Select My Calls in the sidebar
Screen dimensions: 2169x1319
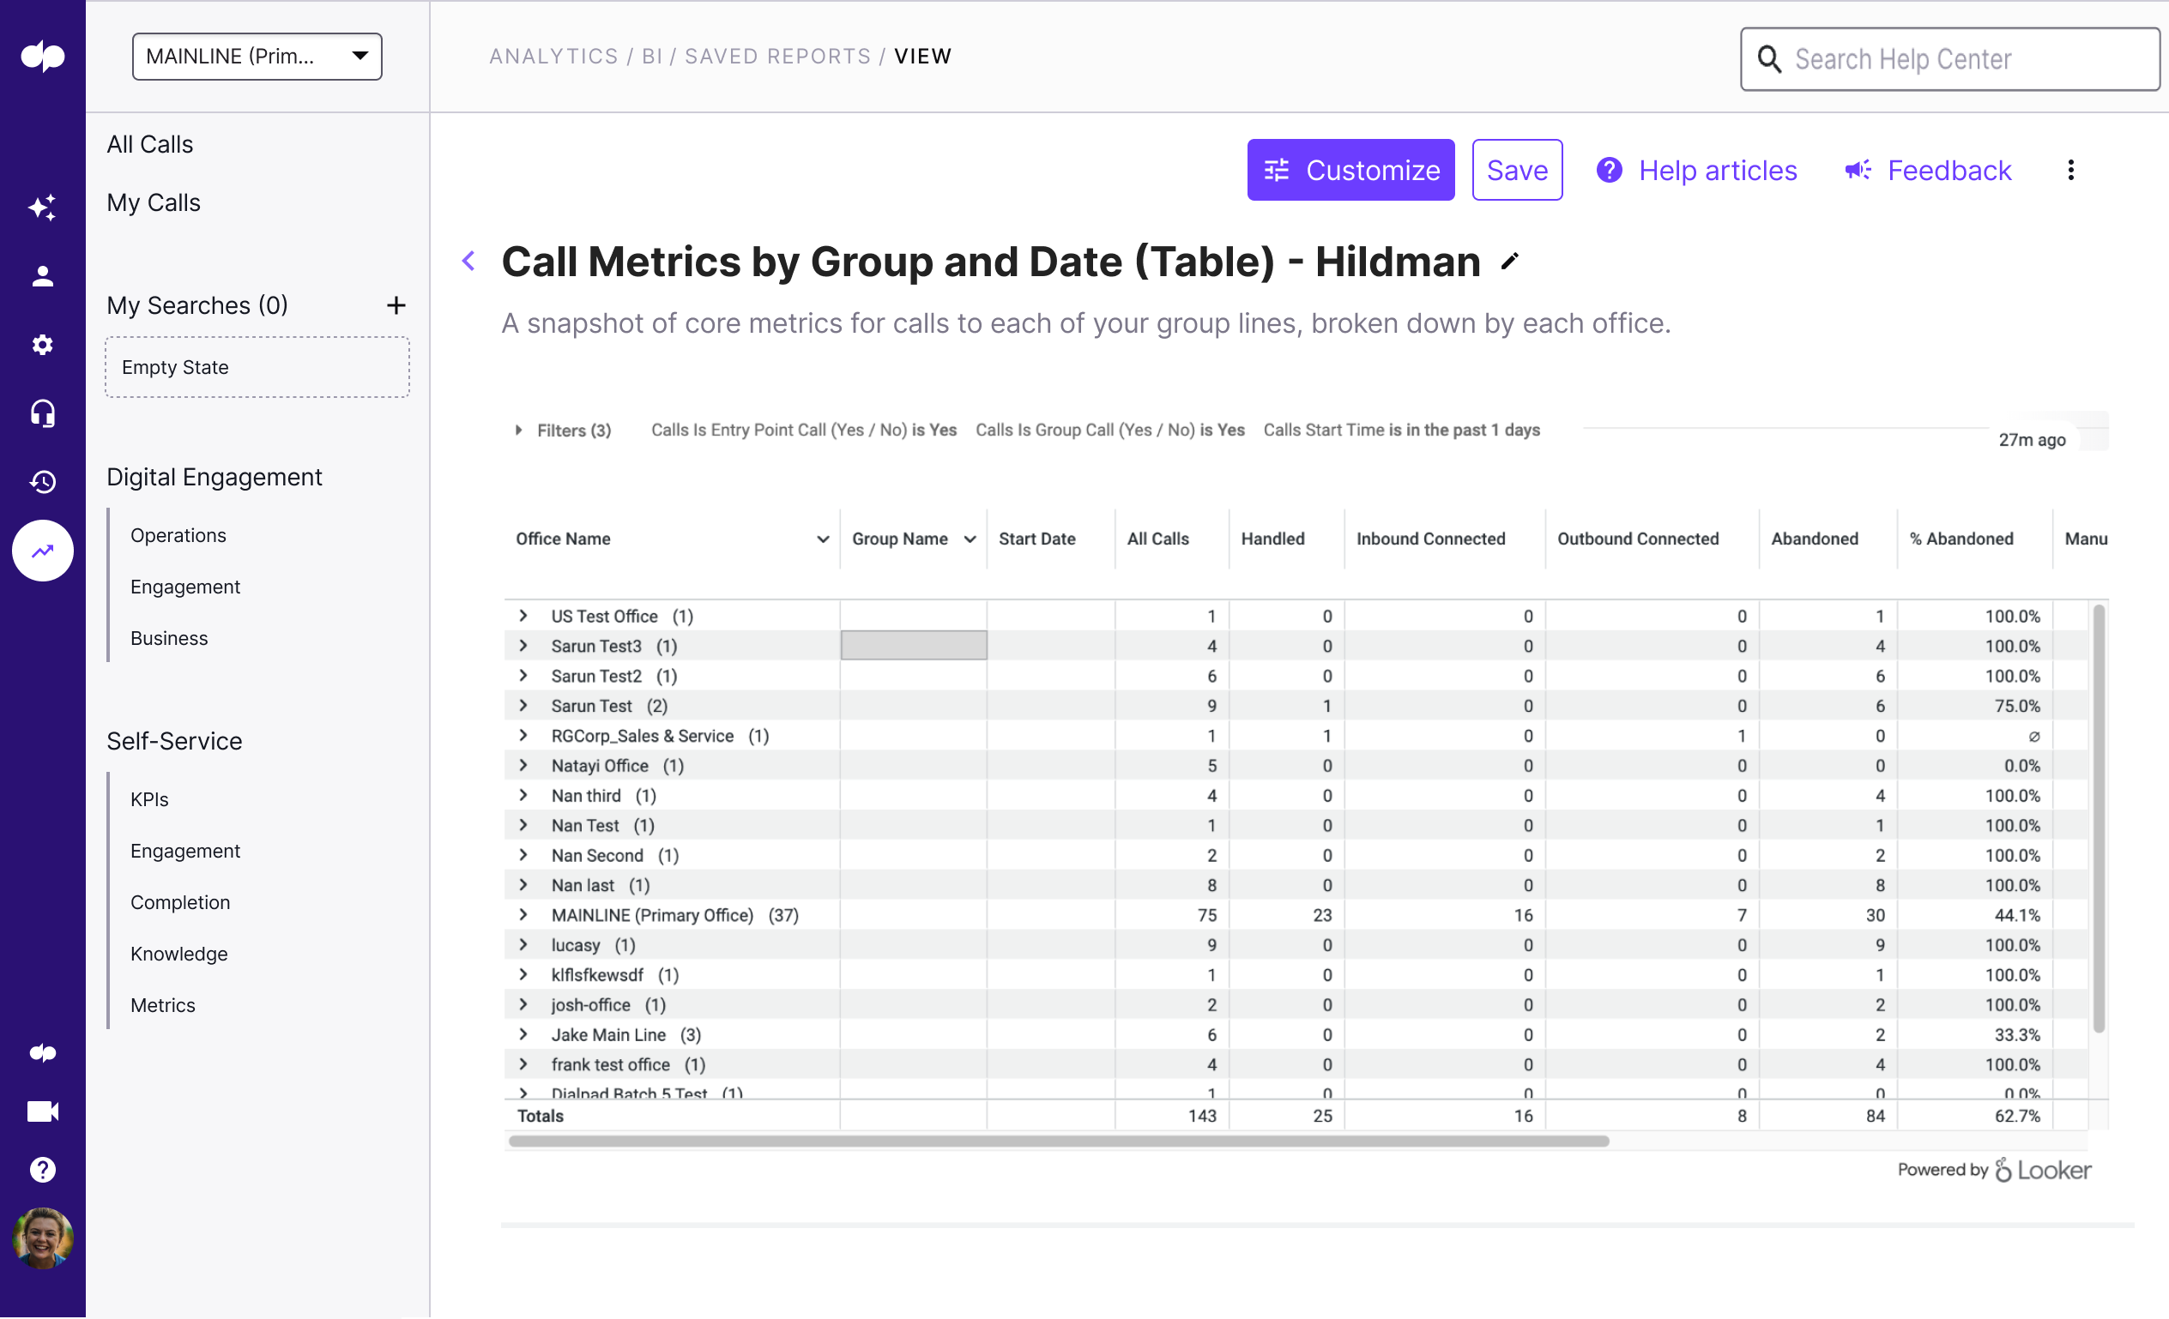tap(154, 202)
